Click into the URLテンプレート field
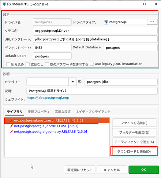Screen dimensions: 161x178 95,39
